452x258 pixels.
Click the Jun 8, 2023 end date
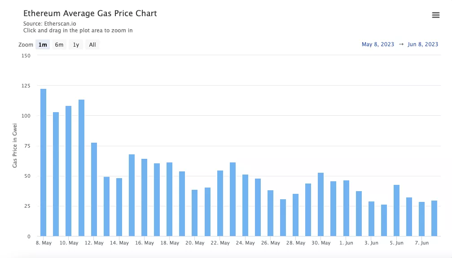pyautogui.click(x=423, y=44)
